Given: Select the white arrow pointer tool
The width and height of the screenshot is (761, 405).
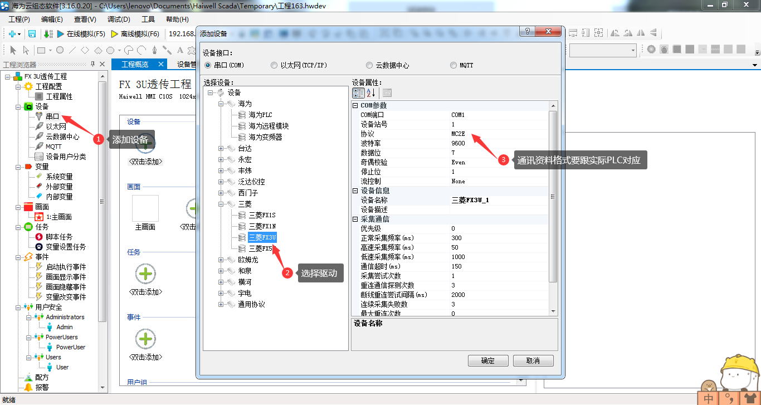Looking at the screenshot, I should coord(26,50).
